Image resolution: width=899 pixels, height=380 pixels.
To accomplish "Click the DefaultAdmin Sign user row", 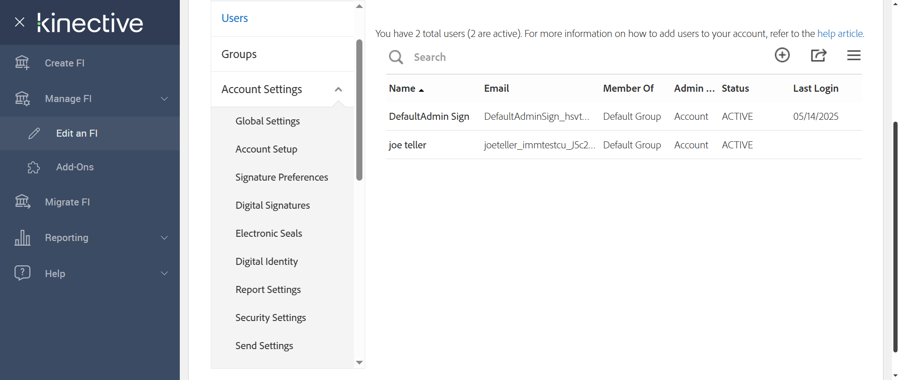I will [429, 117].
